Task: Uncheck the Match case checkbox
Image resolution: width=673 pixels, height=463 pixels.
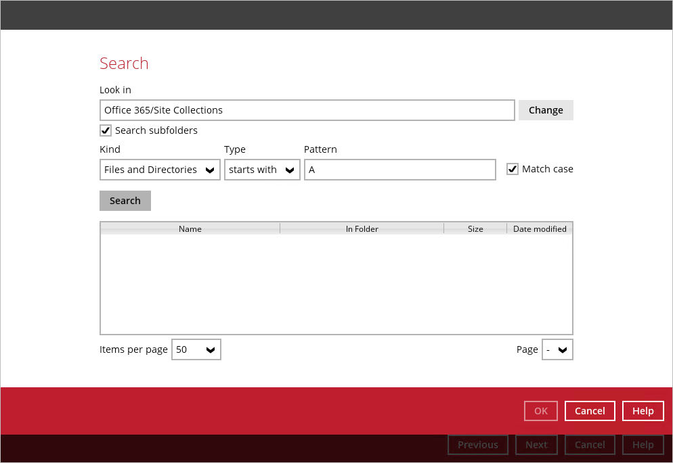Action: 513,169
